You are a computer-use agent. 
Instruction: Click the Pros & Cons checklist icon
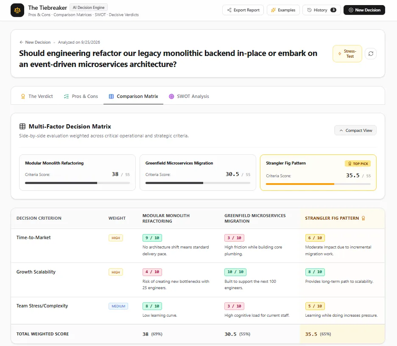pyautogui.click(x=66, y=96)
